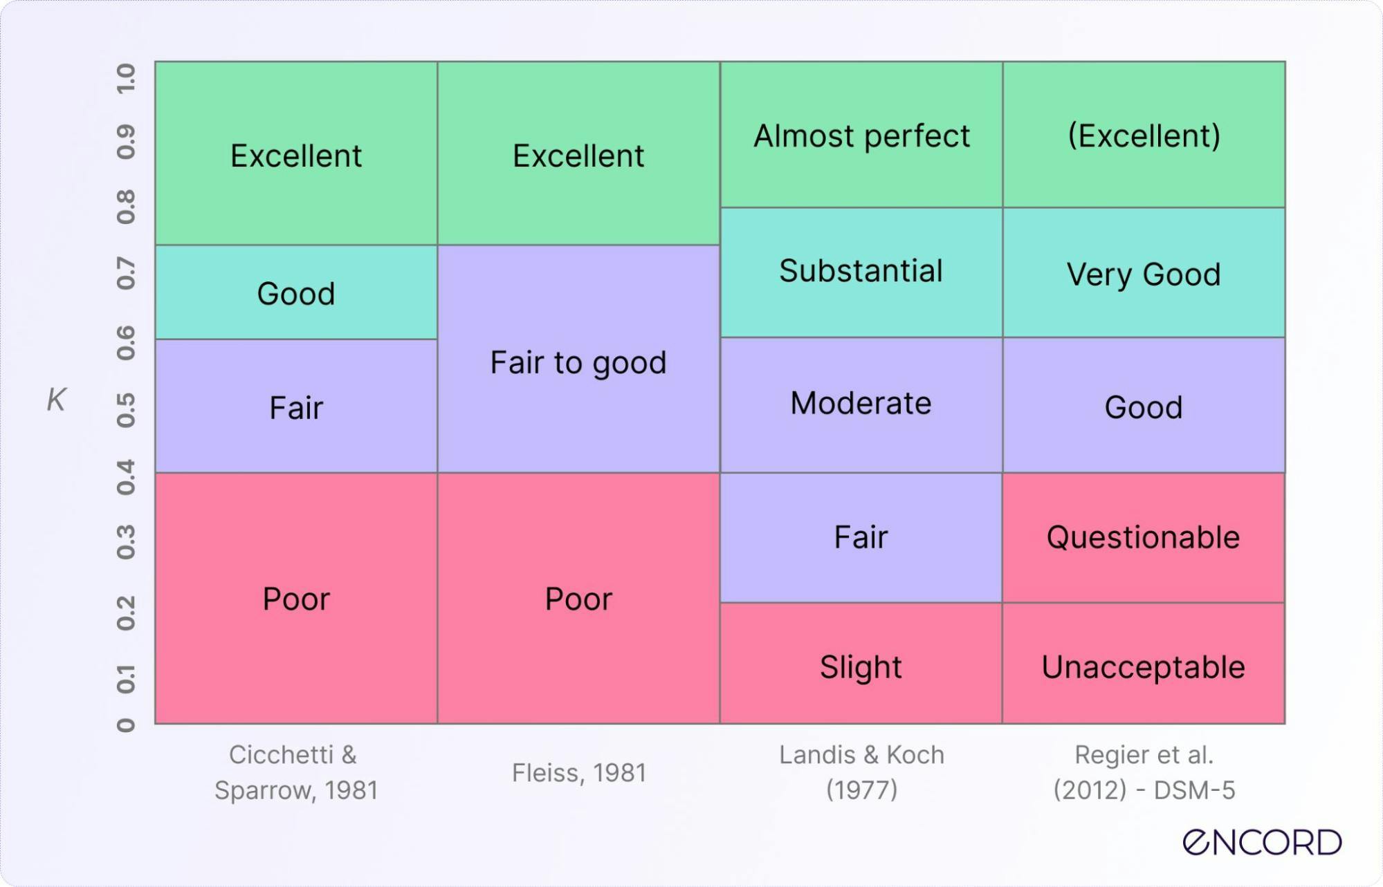Click the 'Fleiss, 1981' column label
The height and width of the screenshot is (887, 1383).
point(578,772)
